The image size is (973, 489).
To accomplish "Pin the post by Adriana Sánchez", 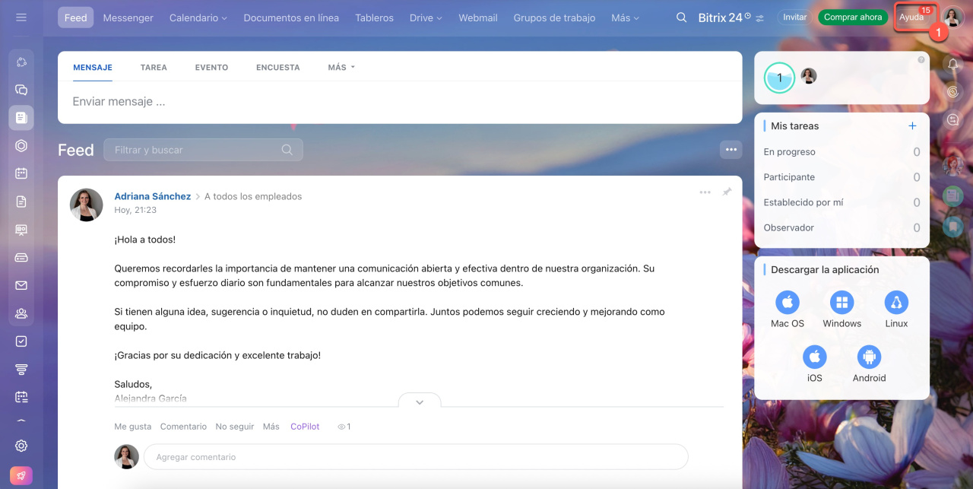I will point(727,192).
